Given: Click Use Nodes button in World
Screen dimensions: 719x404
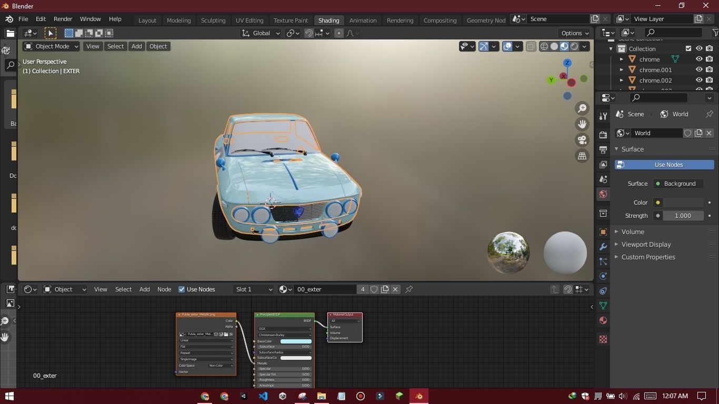Looking at the screenshot, I should tap(664, 165).
